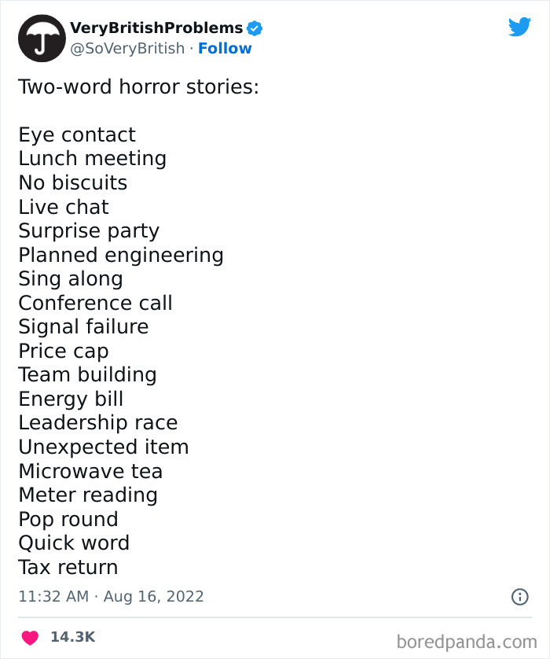The image size is (550, 659).
Task: Click the blue verified badge
Action: (x=255, y=28)
